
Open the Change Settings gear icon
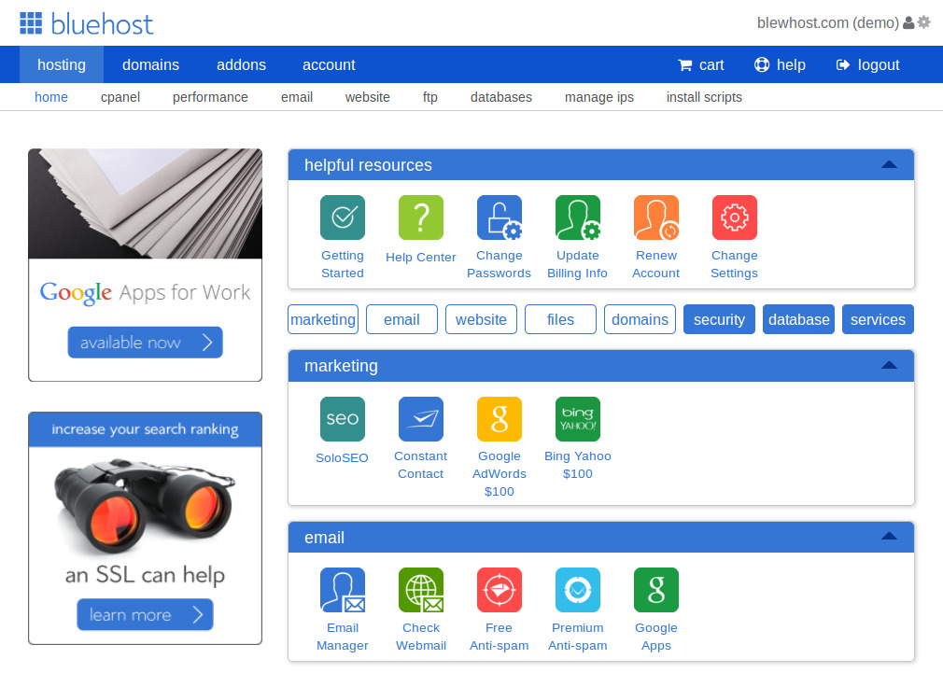[734, 217]
